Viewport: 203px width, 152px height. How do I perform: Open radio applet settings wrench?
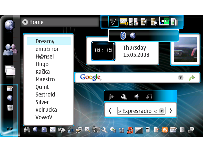coord(124,97)
